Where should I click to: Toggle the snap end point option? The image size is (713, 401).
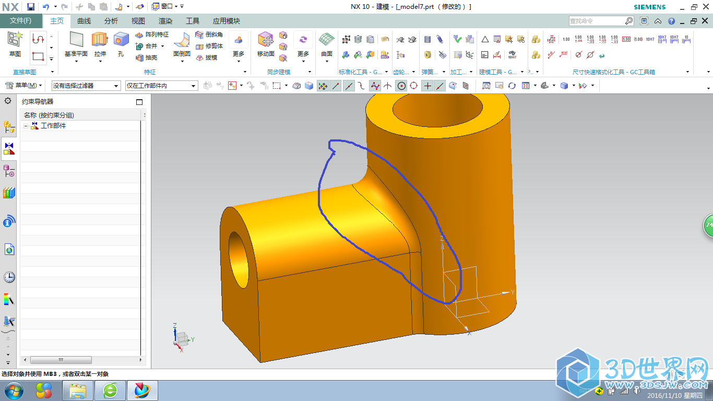coord(336,86)
